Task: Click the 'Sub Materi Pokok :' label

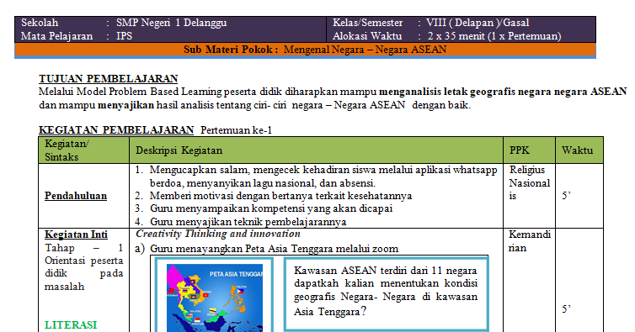Action: 231,50
